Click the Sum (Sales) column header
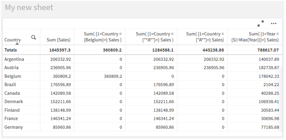Viewport: 286px width, 140px height. point(58,40)
